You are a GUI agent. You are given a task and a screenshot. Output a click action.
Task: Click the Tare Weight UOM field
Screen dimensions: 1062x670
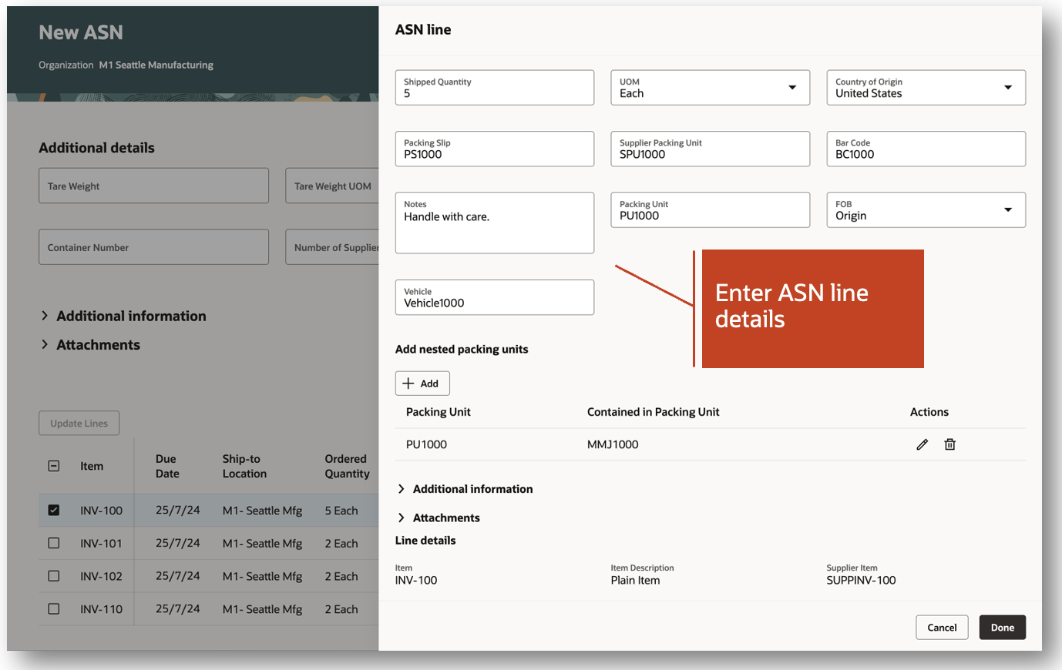pos(332,186)
